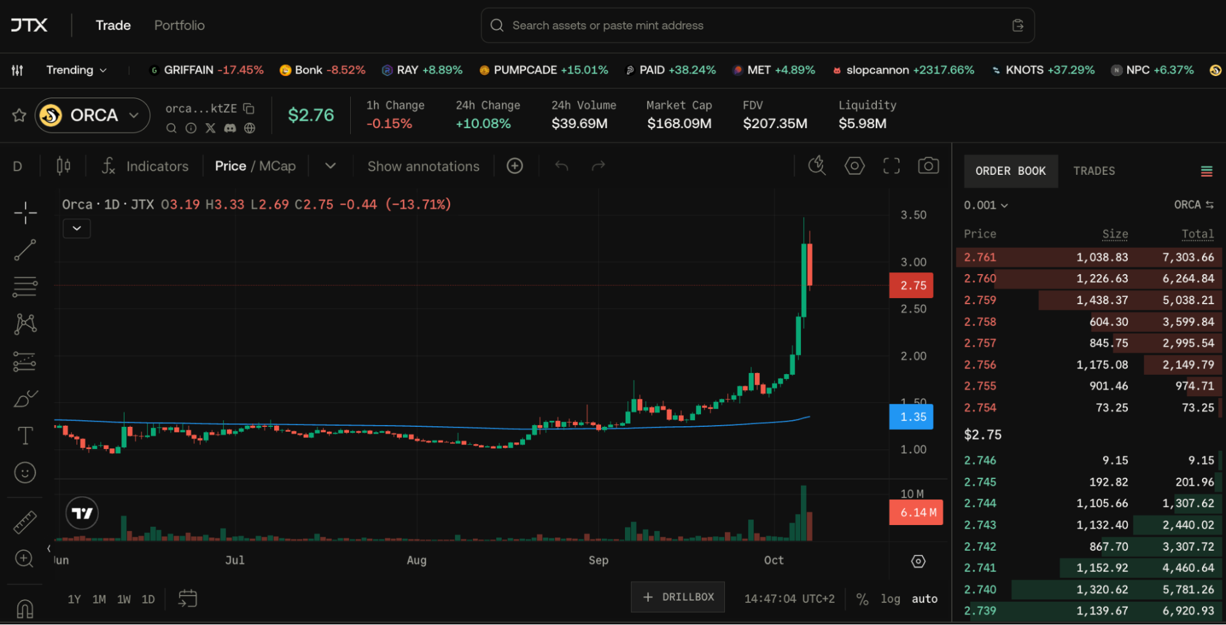Select the pattern drawing tool
This screenshot has height=625, width=1226.
(25, 324)
